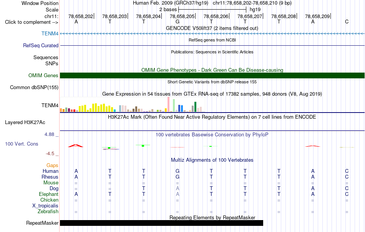The height and width of the screenshot is (232, 365).
Task: Click the 'RepeatMasker' track label
Action: point(42,223)
